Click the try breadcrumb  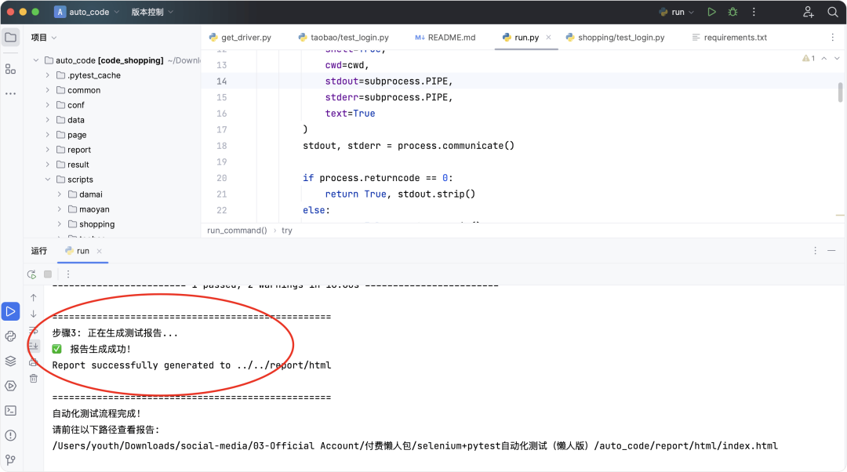[287, 231]
